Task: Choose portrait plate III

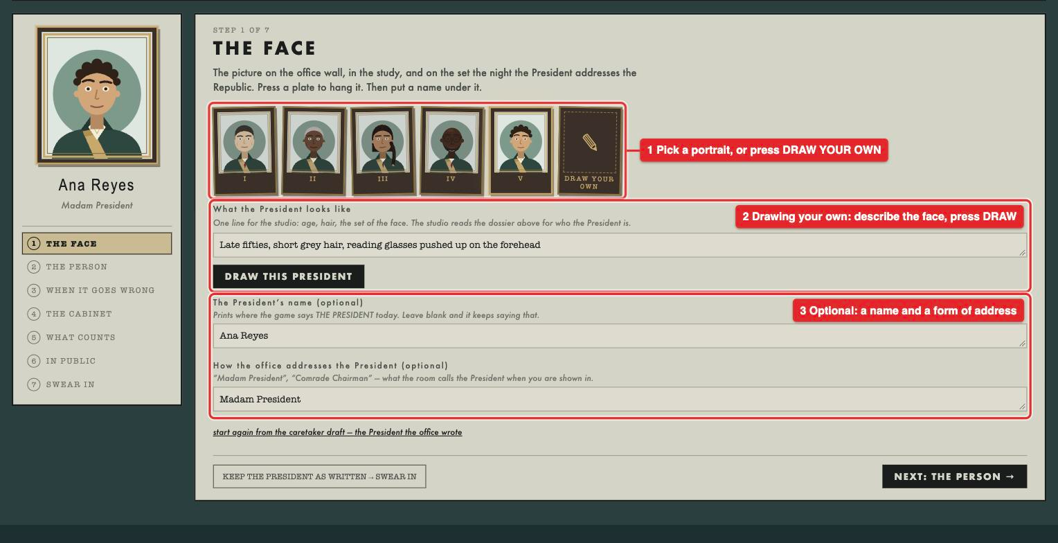Action: (x=382, y=150)
